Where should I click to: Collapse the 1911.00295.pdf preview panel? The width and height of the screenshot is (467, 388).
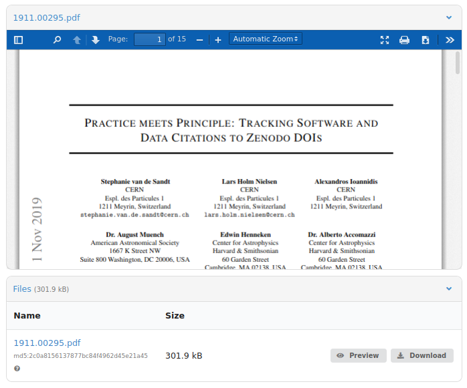pyautogui.click(x=449, y=17)
